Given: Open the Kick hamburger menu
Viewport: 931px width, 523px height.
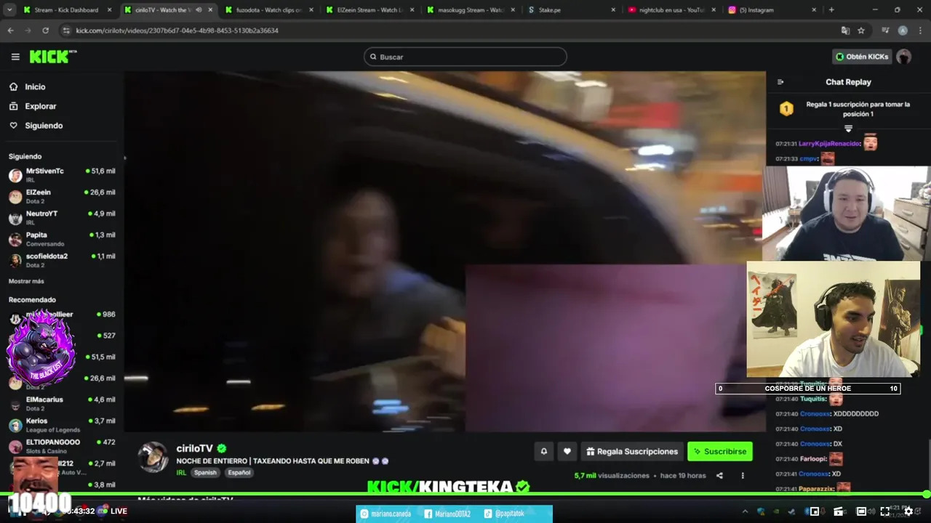Looking at the screenshot, I should (15, 57).
